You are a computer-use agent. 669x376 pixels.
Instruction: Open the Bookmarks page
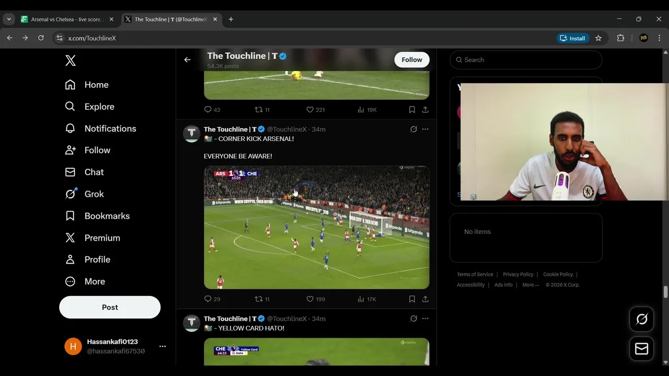tap(97, 216)
